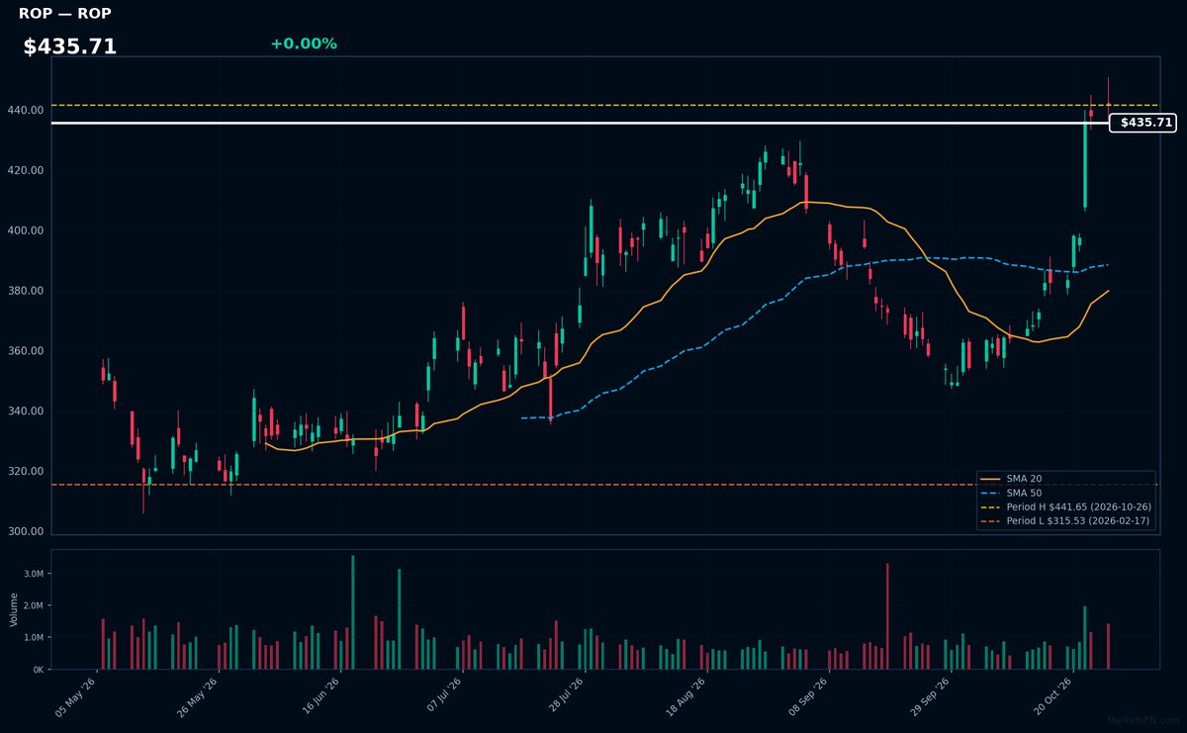
Task: Click the 340.00 price axis label
Action: click(26, 412)
